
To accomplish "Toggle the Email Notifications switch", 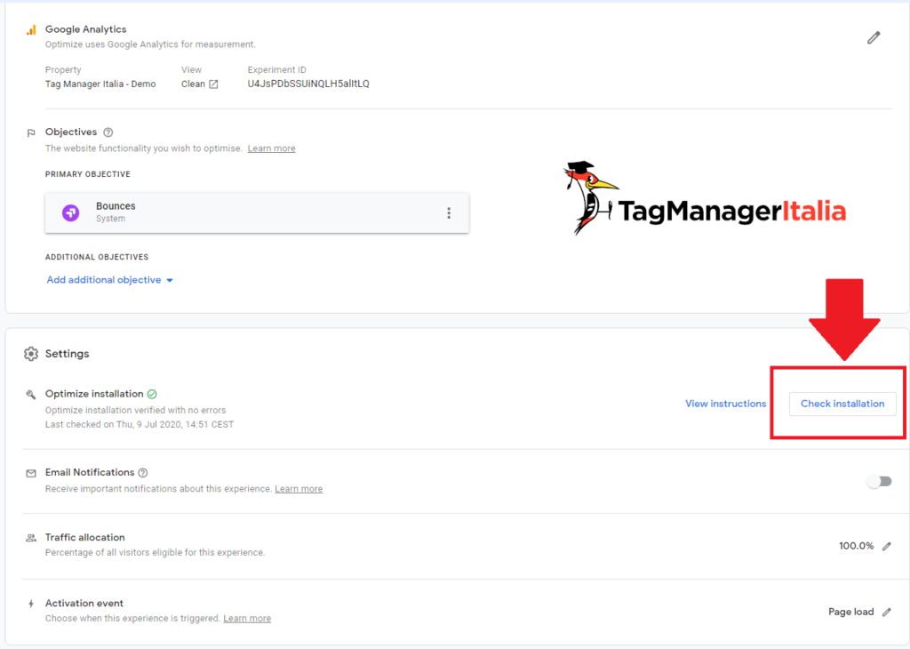I will 879,481.
